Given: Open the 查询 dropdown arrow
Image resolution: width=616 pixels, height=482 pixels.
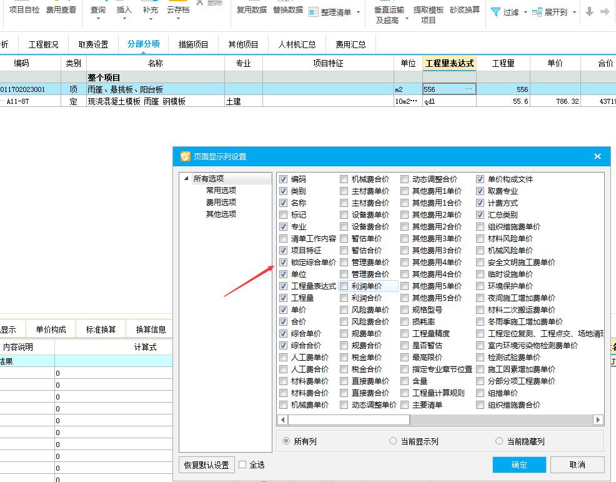Looking at the screenshot, I should coord(98,19).
